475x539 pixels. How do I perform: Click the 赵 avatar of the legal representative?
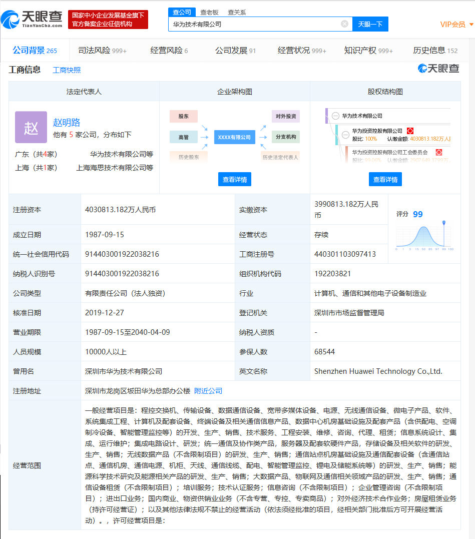(31, 127)
